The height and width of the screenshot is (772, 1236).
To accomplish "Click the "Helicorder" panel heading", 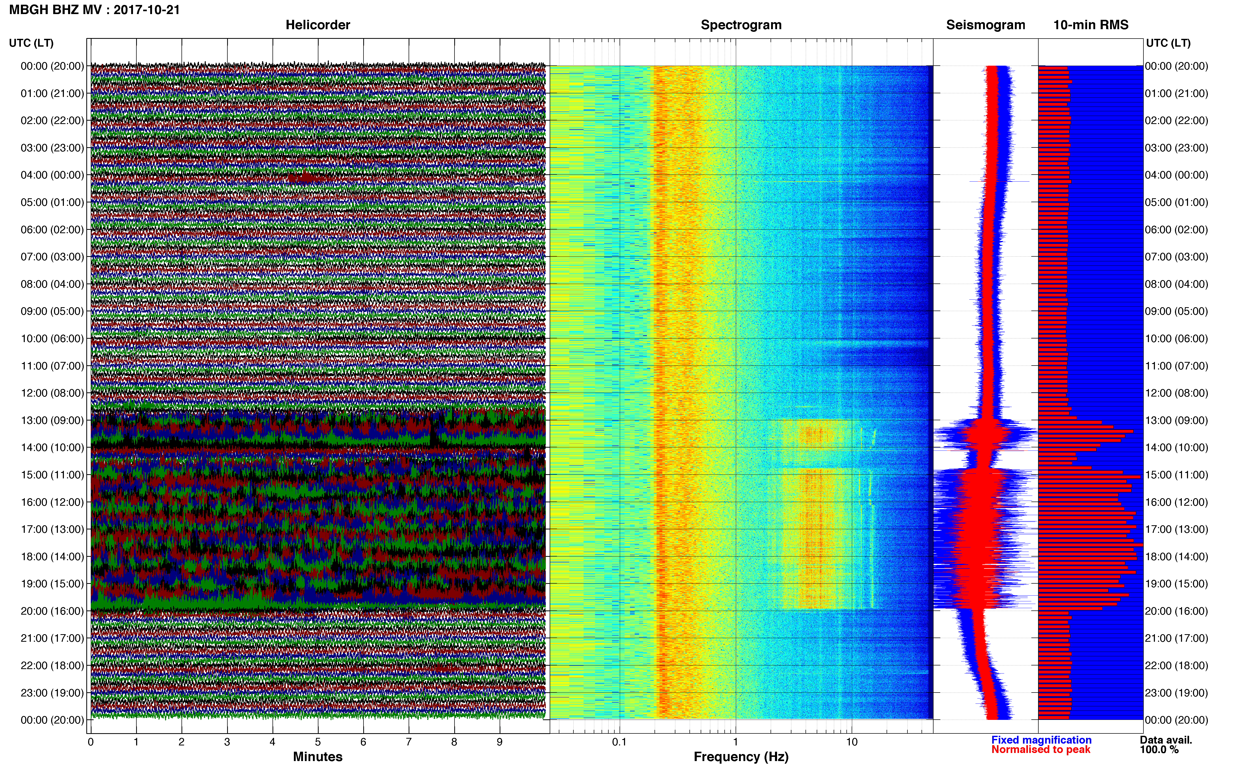I will (318, 25).
